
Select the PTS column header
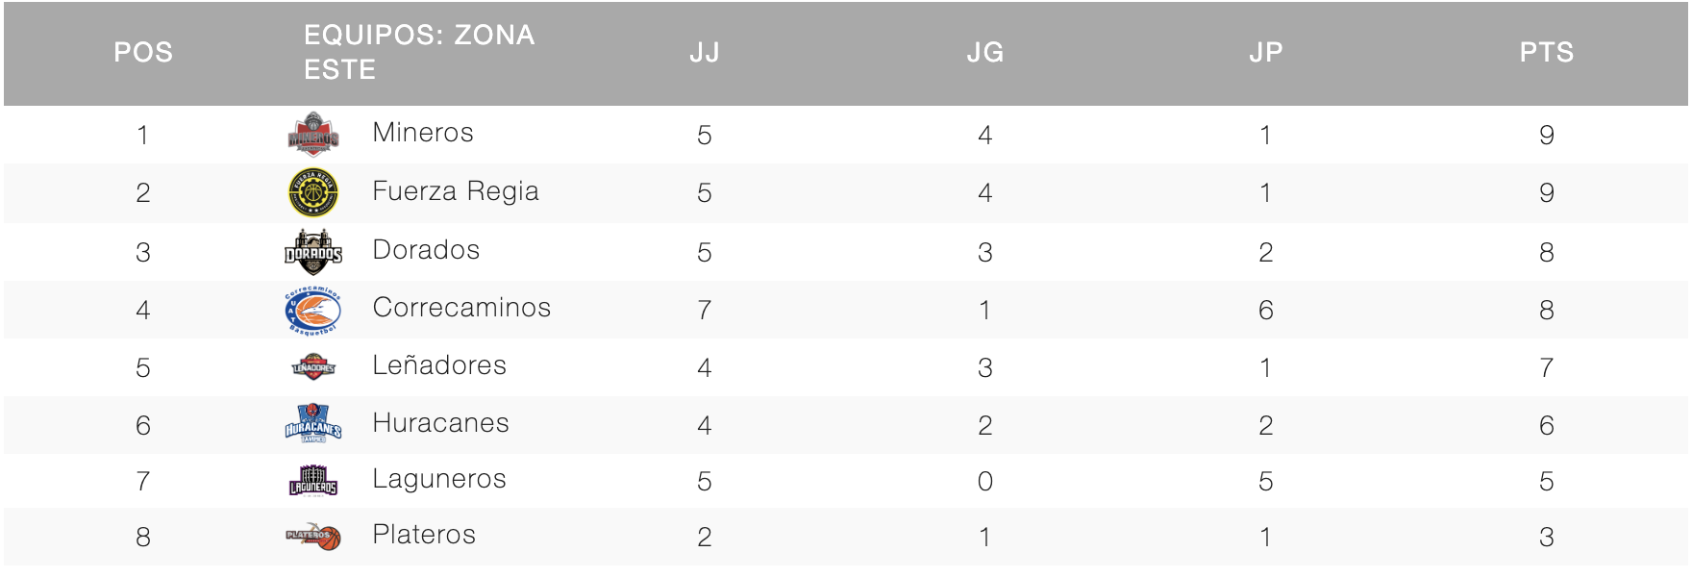click(x=1547, y=52)
